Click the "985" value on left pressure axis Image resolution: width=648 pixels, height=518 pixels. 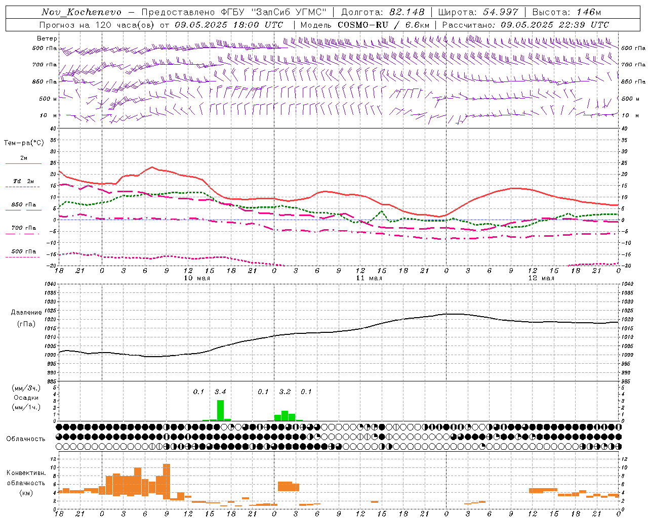52,381
